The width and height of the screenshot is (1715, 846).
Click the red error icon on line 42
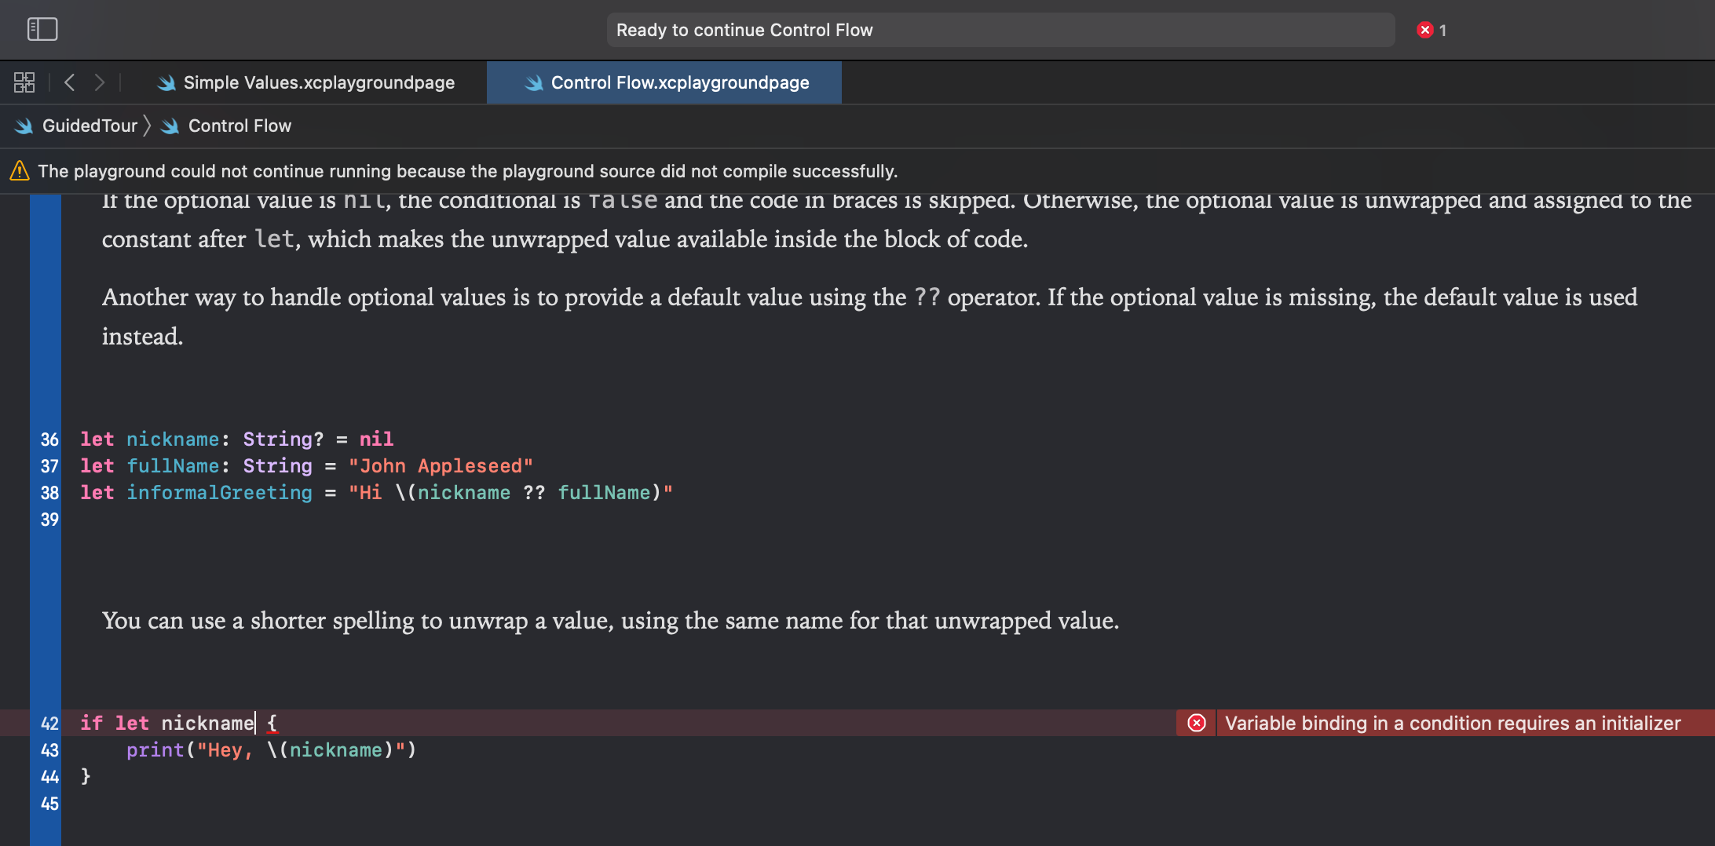point(1197,723)
